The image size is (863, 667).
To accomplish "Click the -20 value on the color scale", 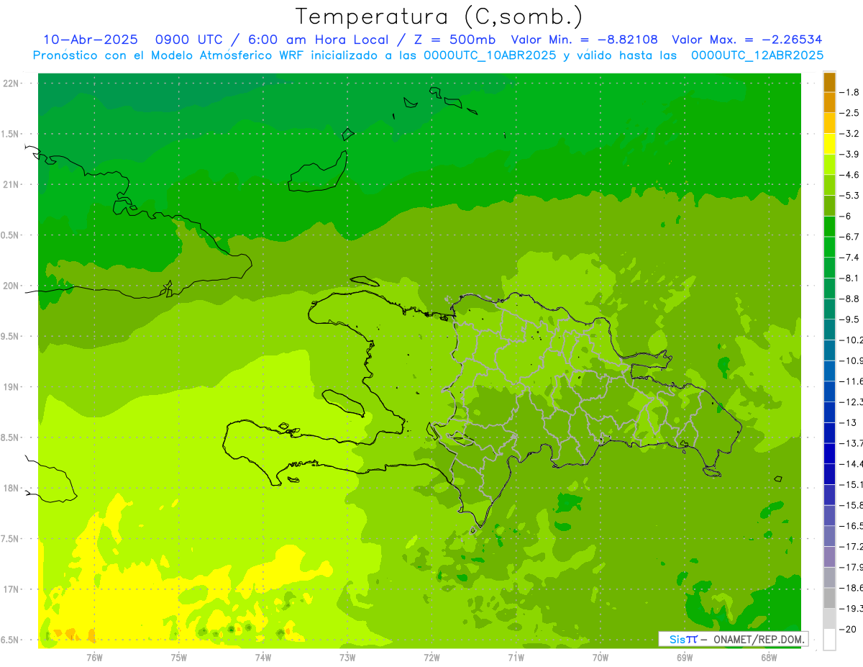I will pos(847,630).
